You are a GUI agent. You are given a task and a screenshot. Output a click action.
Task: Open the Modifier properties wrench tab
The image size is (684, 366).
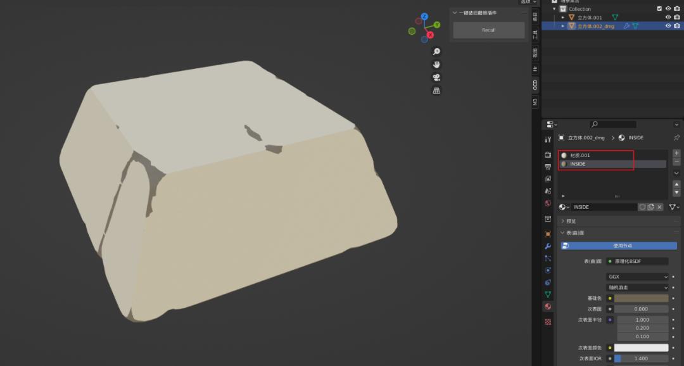click(x=548, y=246)
